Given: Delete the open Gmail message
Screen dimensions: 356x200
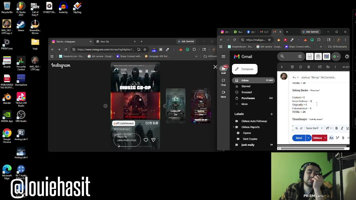Looking at the screenshot, I should click(x=309, y=67).
